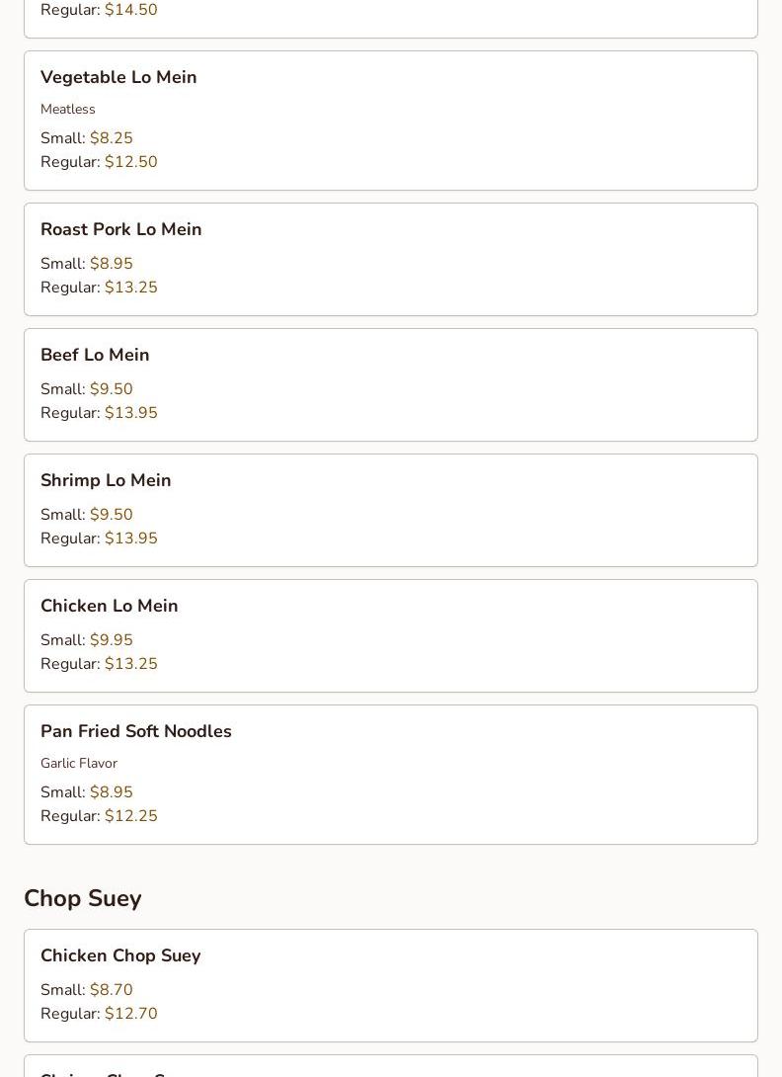Open the Roast Pork Lo Mein item

point(391,260)
